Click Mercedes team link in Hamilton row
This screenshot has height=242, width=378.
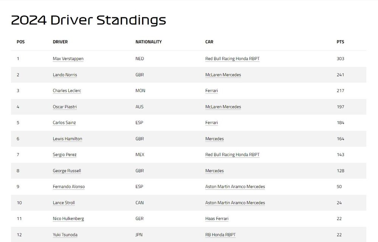tap(214, 139)
